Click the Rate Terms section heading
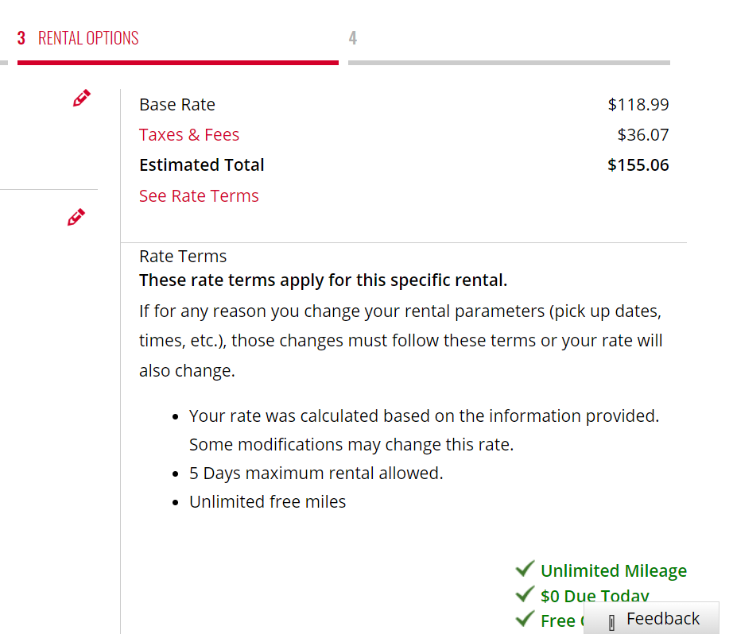Screen dimensions: 733x634 (183, 257)
